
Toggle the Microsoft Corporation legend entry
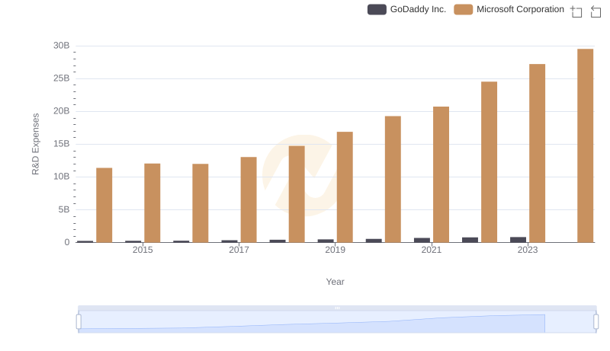(509, 9)
